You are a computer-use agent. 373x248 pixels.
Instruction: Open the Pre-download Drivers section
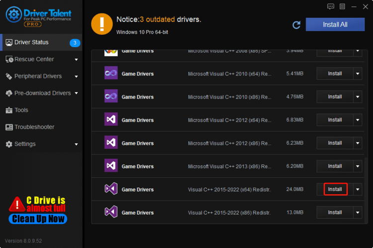coord(41,93)
